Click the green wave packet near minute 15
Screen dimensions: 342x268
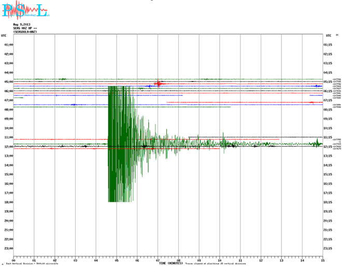pyautogui.click(x=314, y=143)
